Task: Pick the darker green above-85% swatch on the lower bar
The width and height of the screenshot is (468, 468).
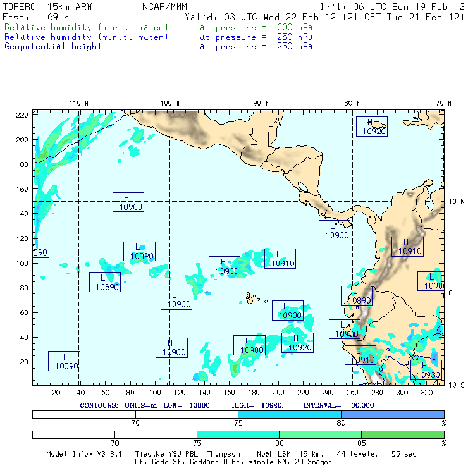Action: click(x=403, y=434)
